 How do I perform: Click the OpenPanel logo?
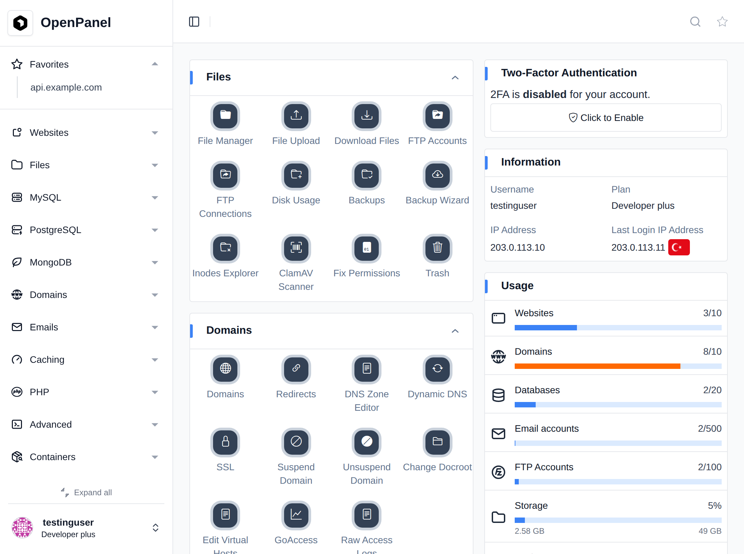[20, 23]
